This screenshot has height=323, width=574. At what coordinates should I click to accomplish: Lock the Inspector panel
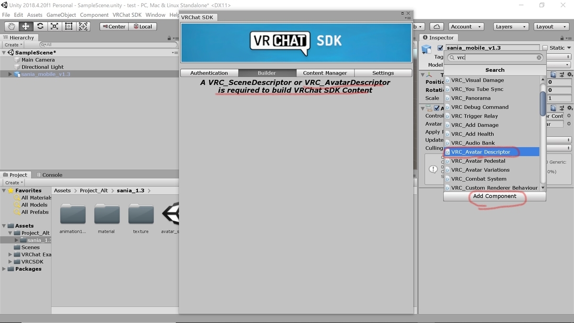[x=563, y=38]
